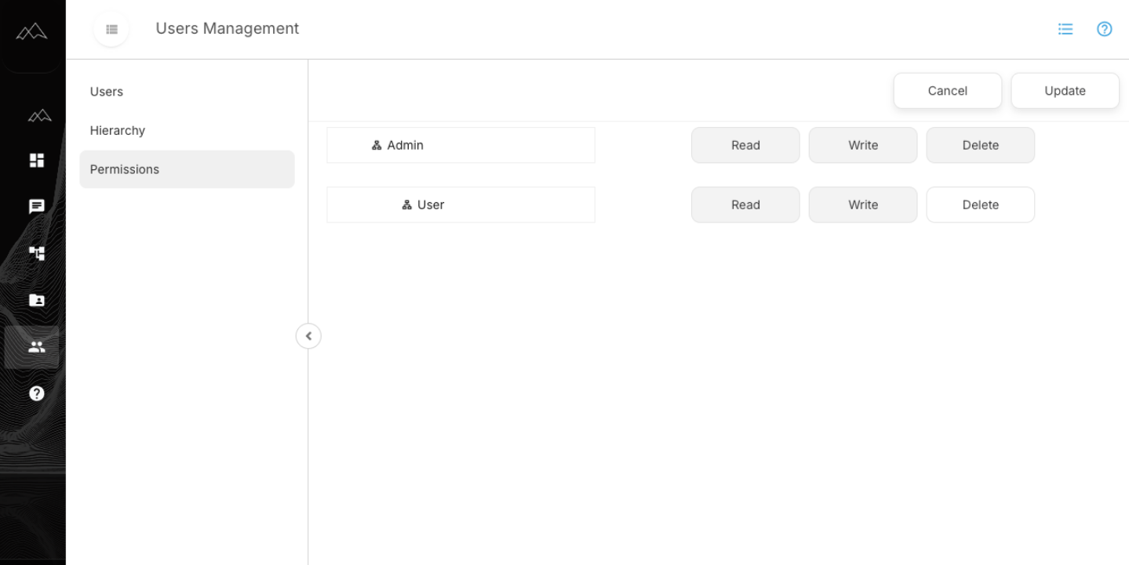Viewport: 1129px width, 565px height.
Task: Click the Update button
Action: coord(1065,91)
